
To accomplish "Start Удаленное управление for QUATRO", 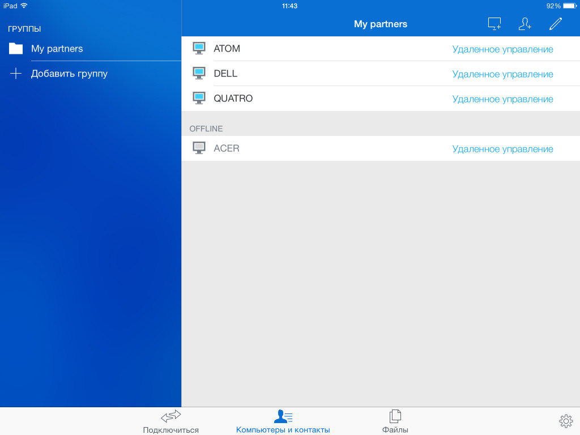I will click(x=502, y=99).
